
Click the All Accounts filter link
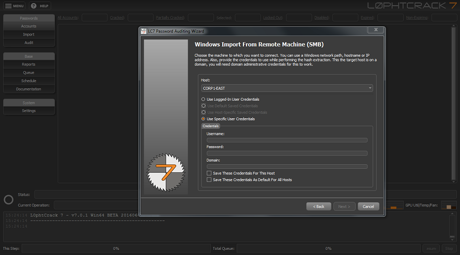[x=68, y=18]
